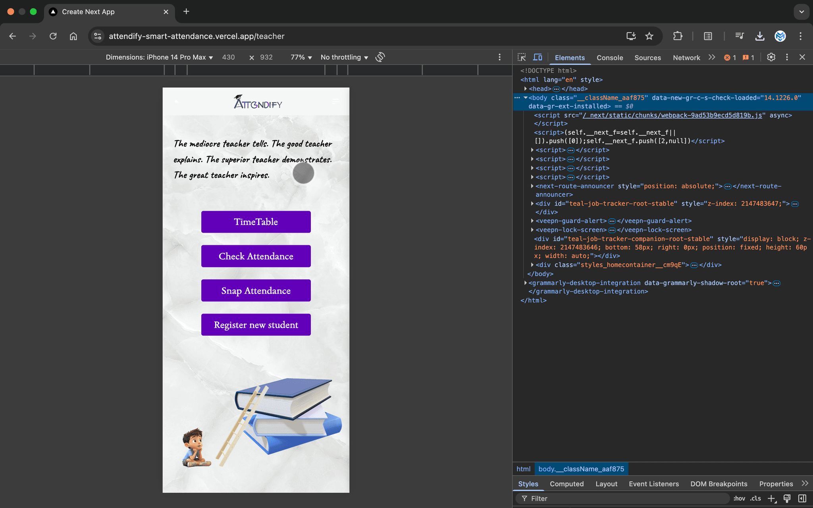Expand the head element node
The image size is (813, 508).
coord(525,89)
